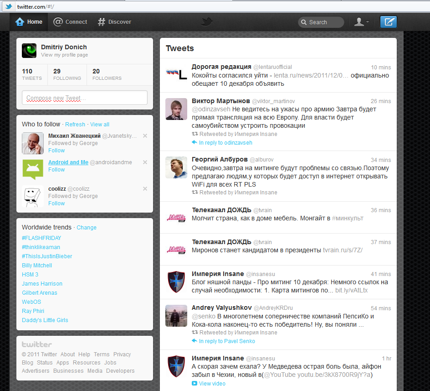Open the #минкульт hashtag

coord(348,219)
